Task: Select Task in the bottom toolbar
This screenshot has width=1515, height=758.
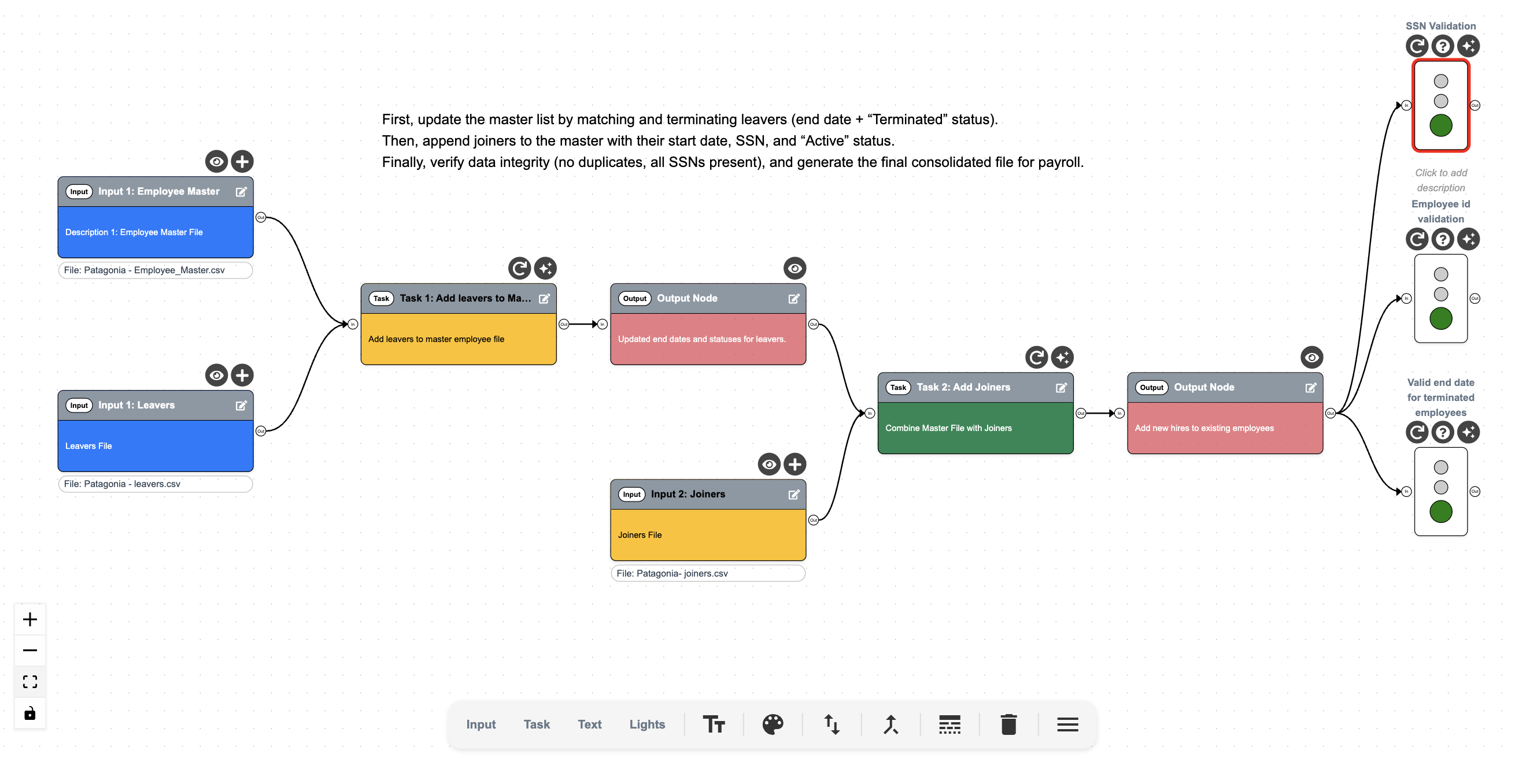Action: (x=537, y=724)
